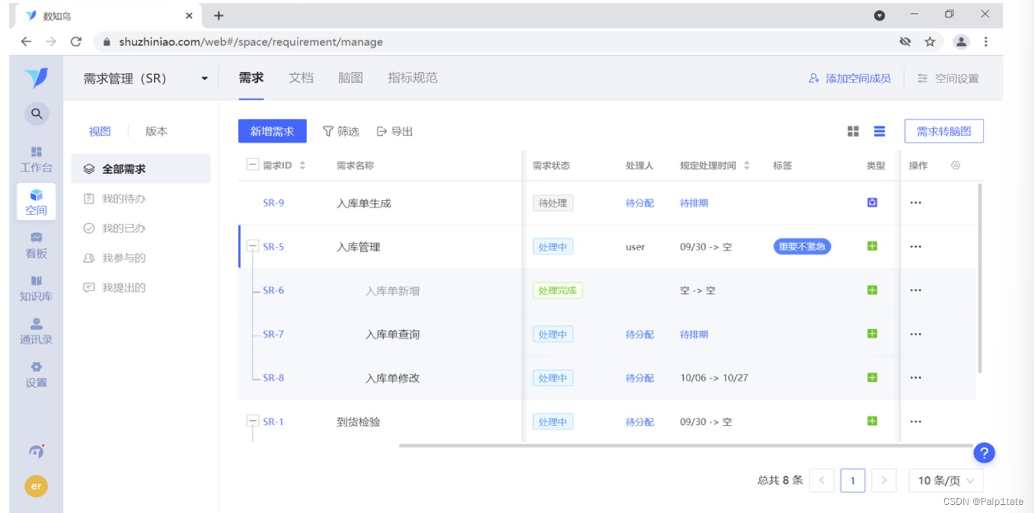Open more actions menu for SR-5
1034x513 pixels.
click(916, 246)
